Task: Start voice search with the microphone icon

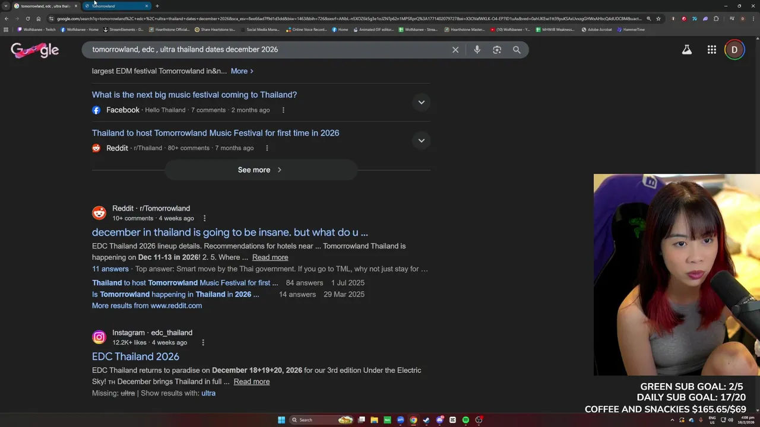Action: [x=477, y=50]
